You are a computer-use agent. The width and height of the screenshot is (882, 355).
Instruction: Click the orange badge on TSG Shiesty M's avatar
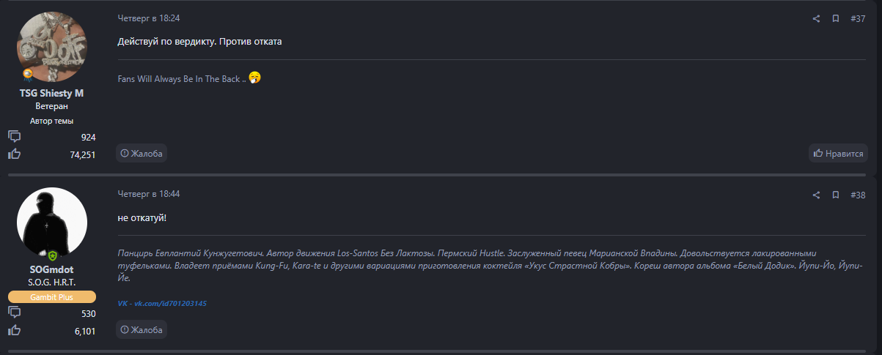(27, 74)
